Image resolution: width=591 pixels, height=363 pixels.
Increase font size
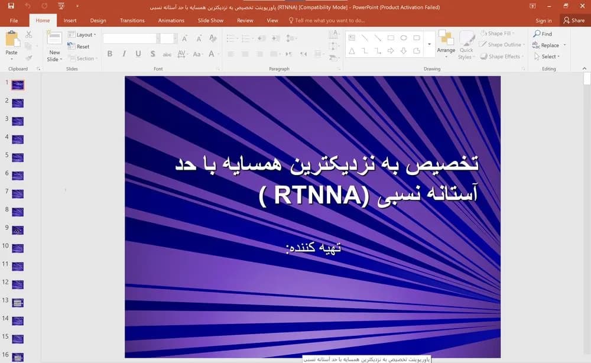[x=184, y=38]
